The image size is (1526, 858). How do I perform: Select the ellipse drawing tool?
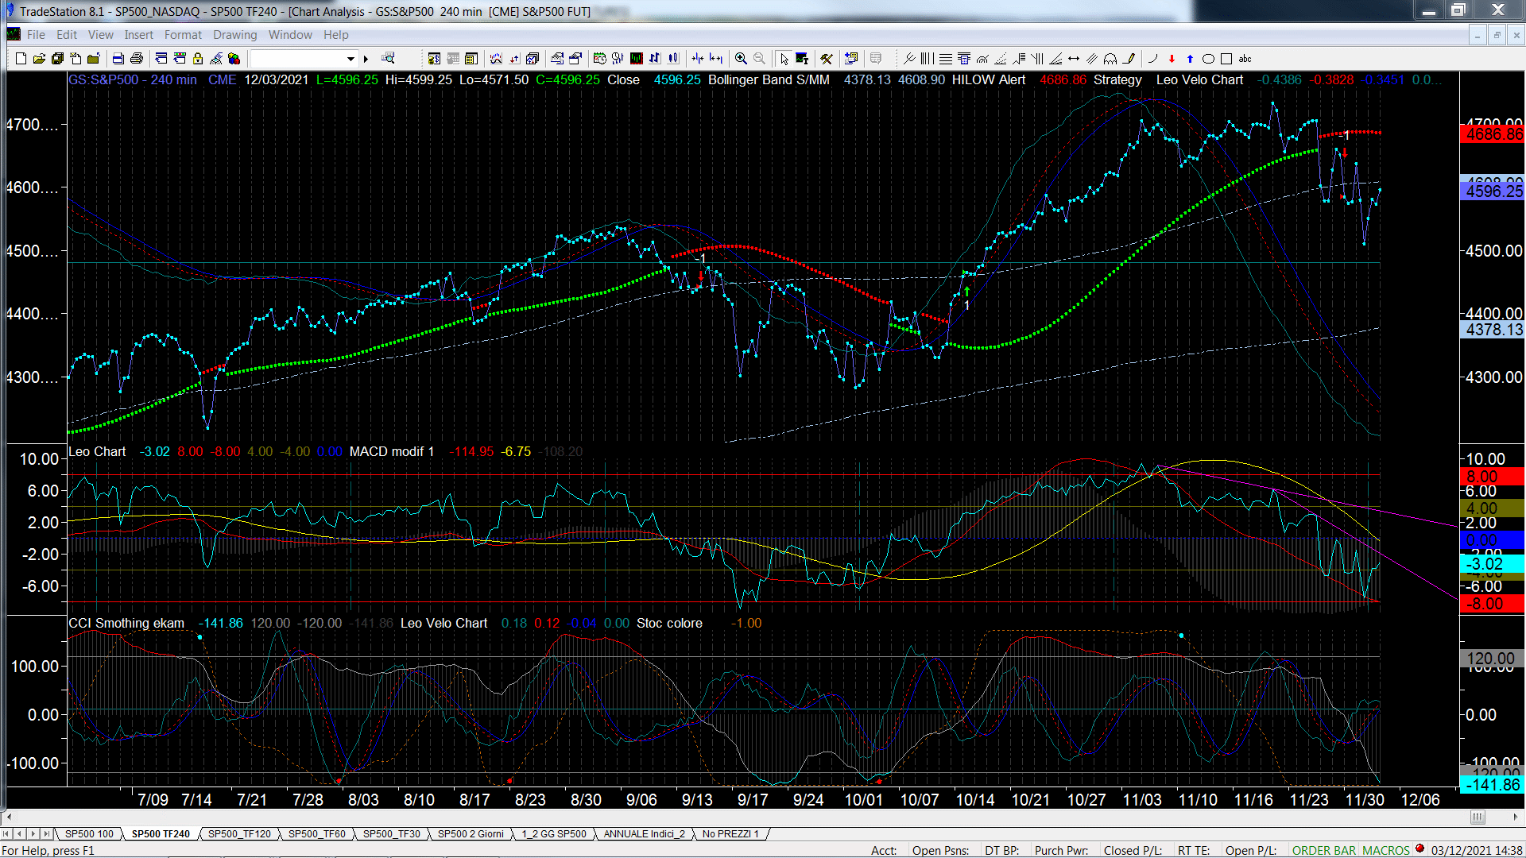point(1208,59)
